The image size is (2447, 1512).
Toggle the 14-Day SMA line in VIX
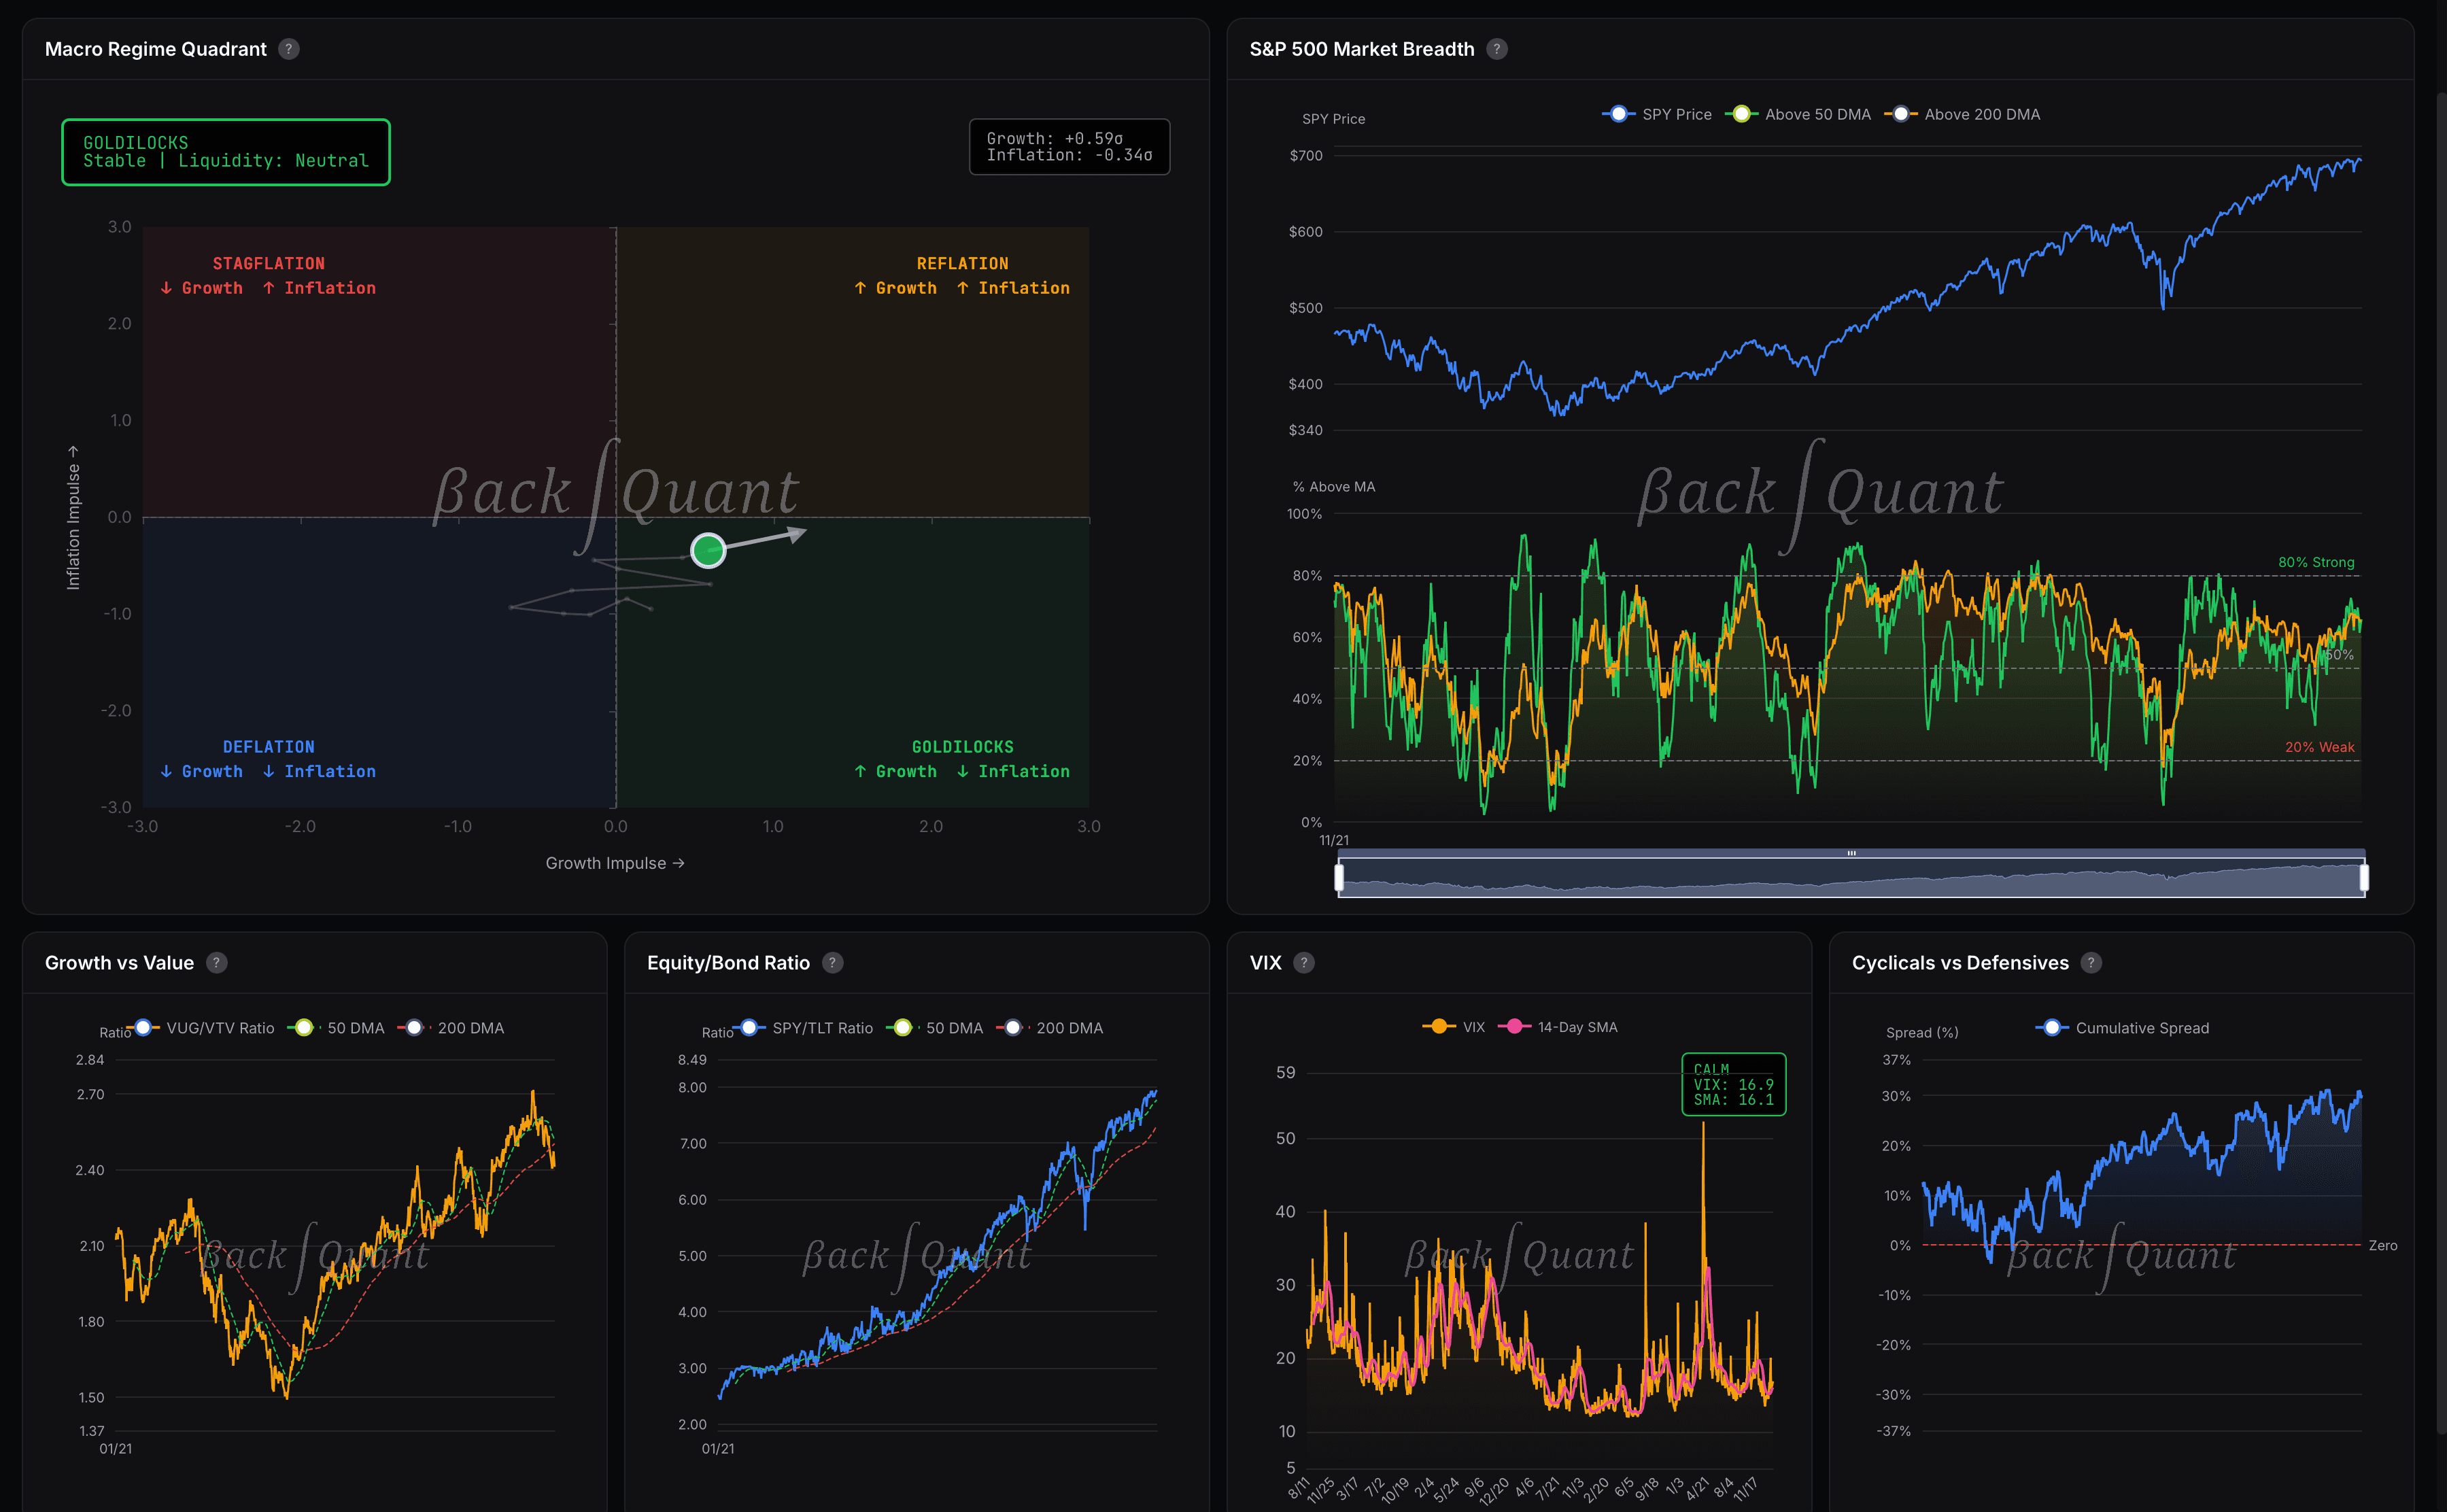coord(1515,1027)
